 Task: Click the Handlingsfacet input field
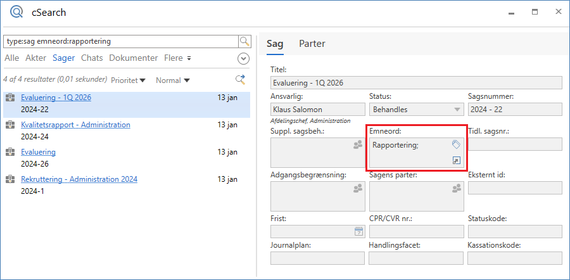(416, 258)
